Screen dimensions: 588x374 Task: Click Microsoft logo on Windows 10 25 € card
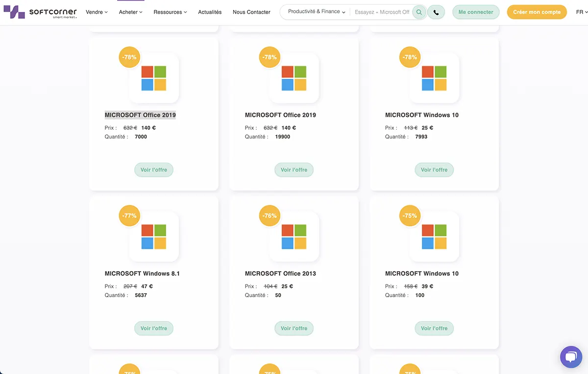pyautogui.click(x=434, y=78)
